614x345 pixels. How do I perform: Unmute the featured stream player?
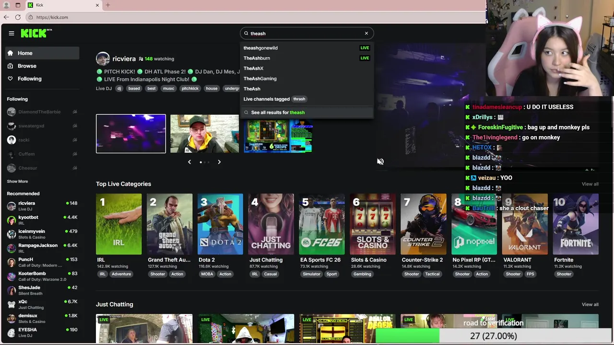coord(380,161)
